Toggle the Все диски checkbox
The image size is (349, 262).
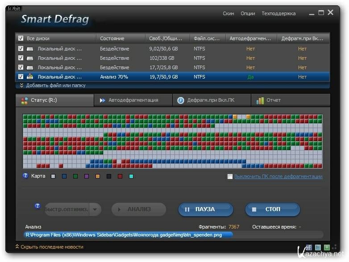(x=21, y=38)
